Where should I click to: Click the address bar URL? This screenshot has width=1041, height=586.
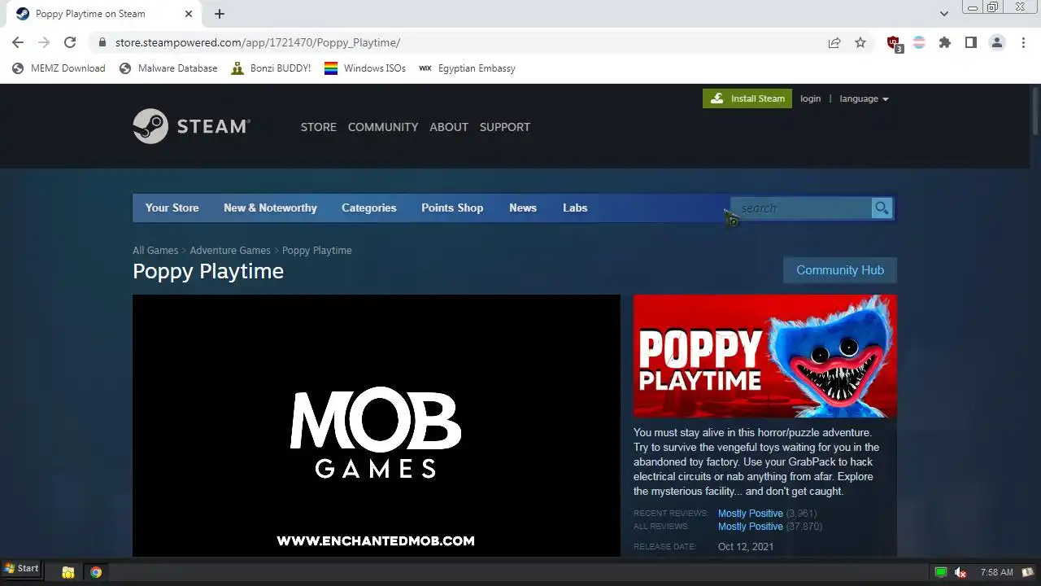coord(258,42)
